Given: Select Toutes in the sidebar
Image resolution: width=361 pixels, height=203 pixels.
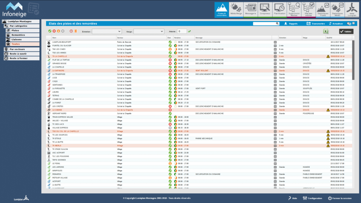Looking at the screenshot, I should [x=23, y=44].
